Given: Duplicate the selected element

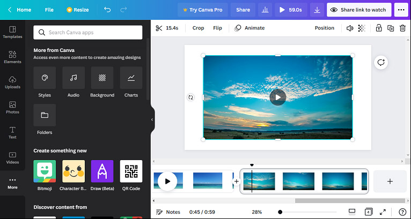Looking at the screenshot, I should (391, 28).
